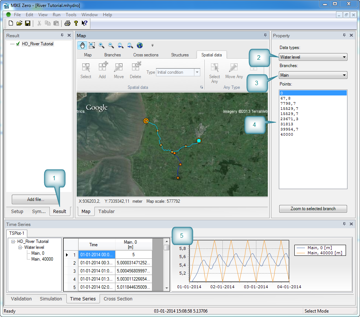This screenshot has width=360, height=317.
Task: Switch to the Setup tab
Action: point(17,212)
